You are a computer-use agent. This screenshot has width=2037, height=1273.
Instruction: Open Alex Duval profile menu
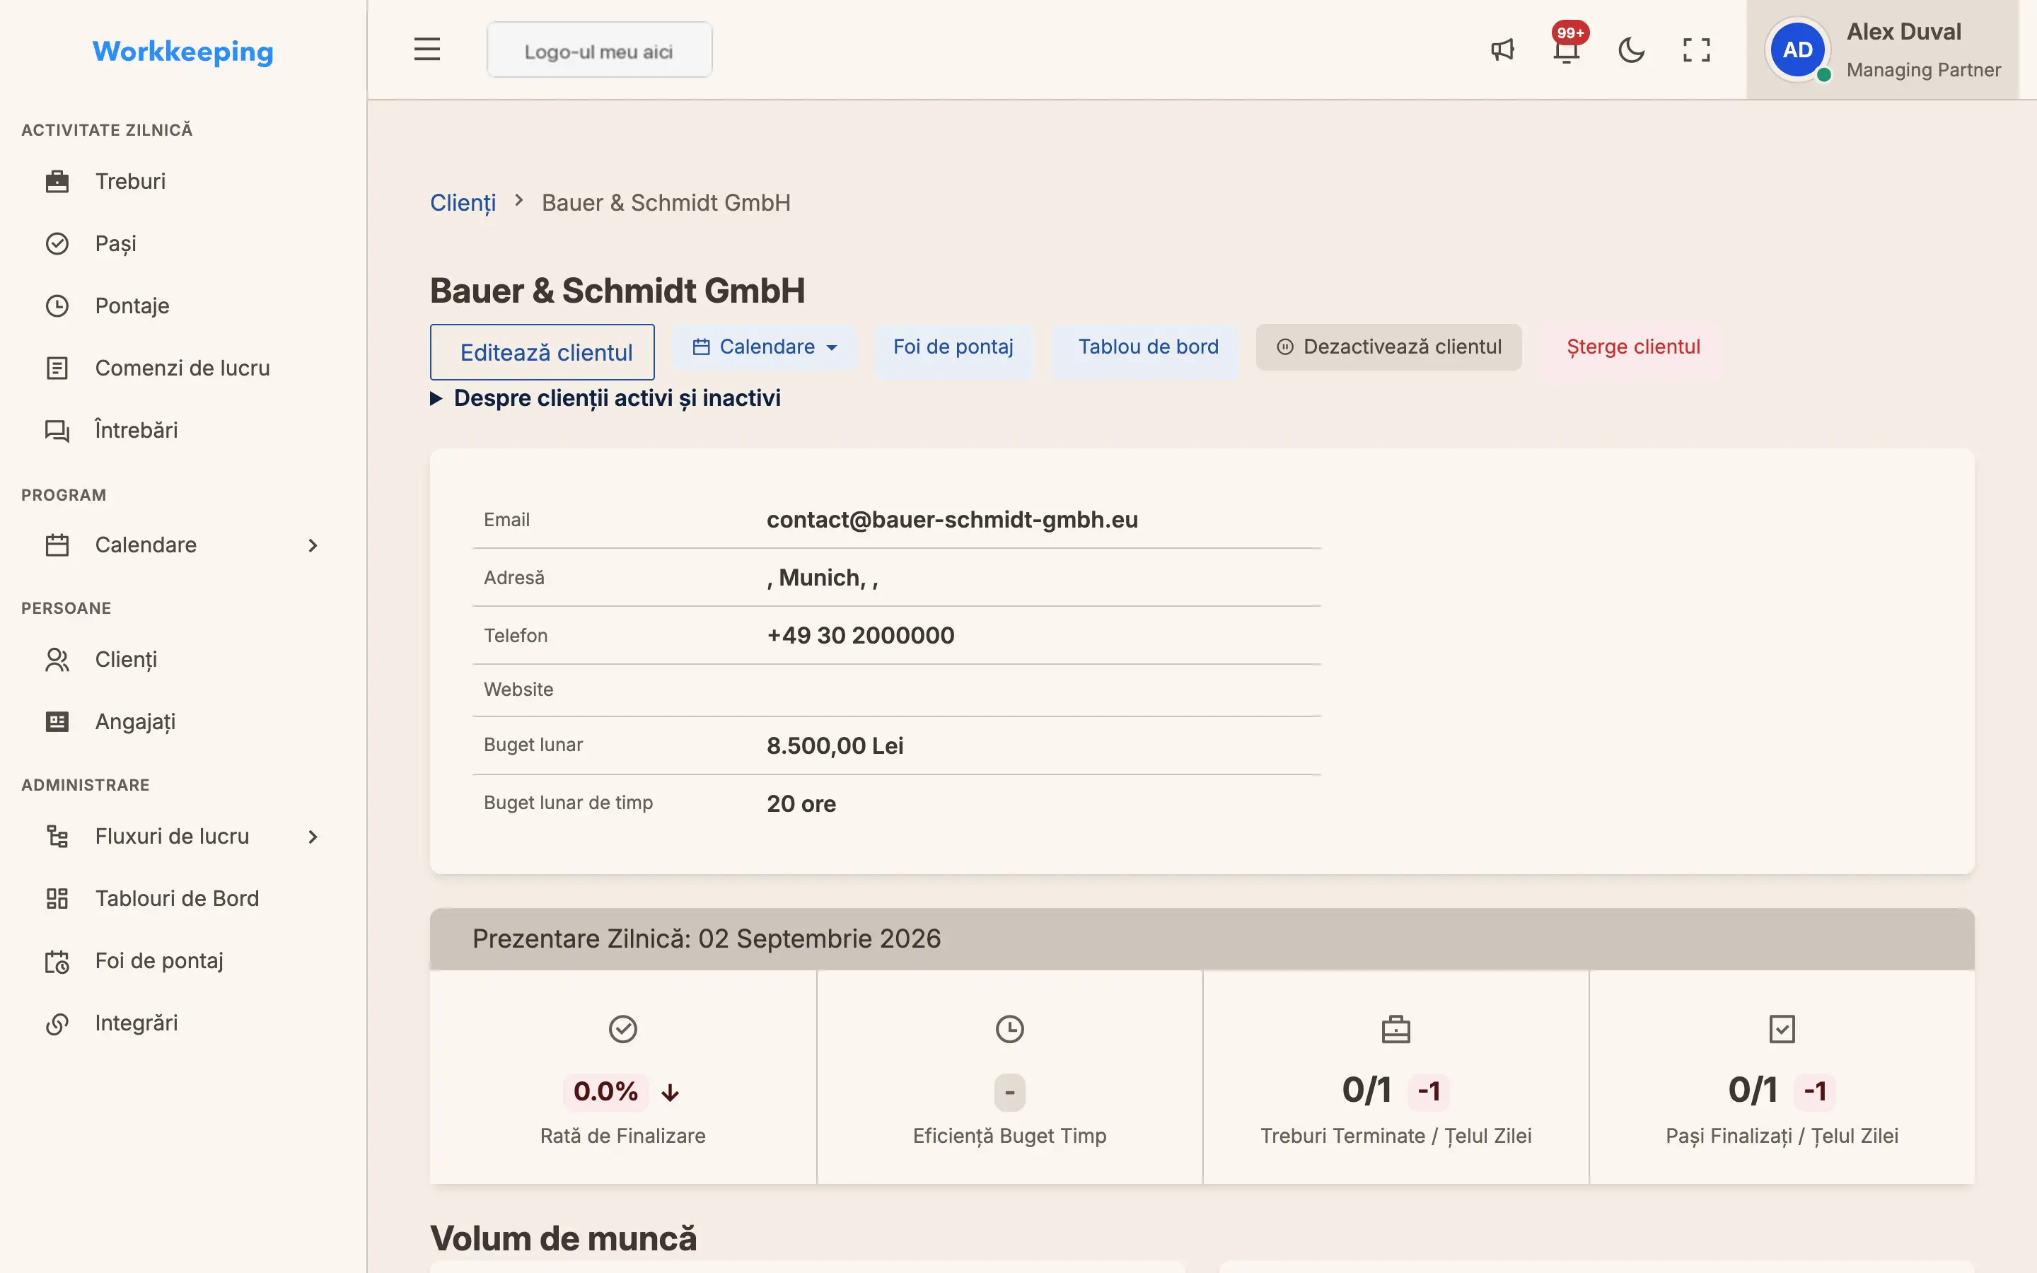(x=1883, y=50)
